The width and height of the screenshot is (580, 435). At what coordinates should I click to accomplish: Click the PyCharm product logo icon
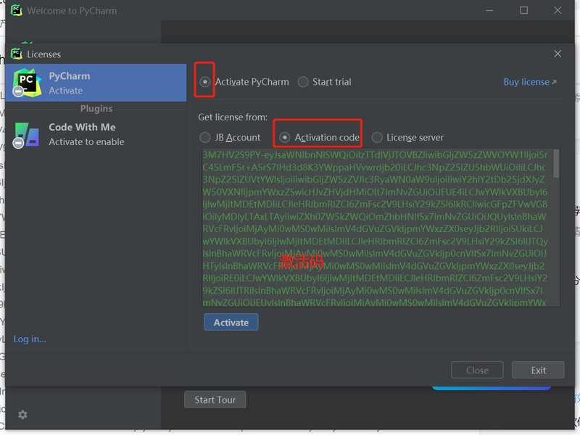pos(27,82)
